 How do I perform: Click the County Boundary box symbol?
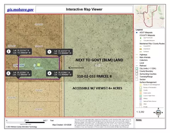click(137, 71)
